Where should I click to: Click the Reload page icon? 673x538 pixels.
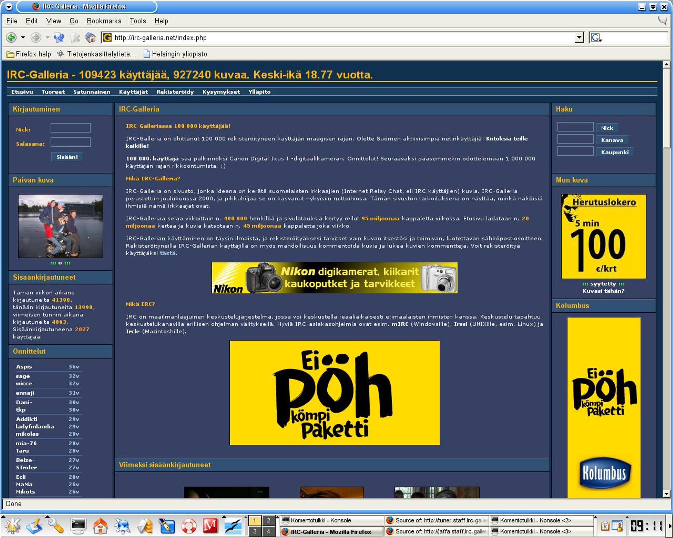pos(59,38)
